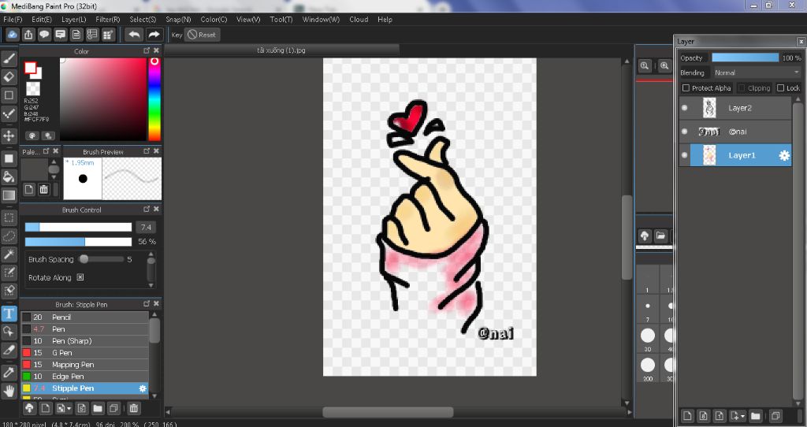Viewport: 807px width, 427px height.
Task: Select the transparent color swatch
Action: pos(33,88)
